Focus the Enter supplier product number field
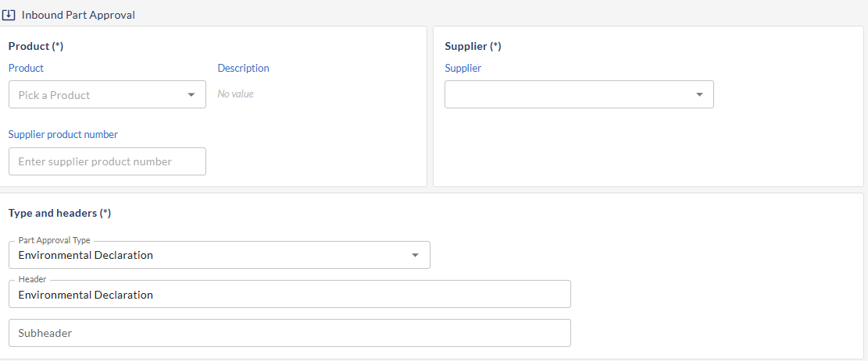The width and height of the screenshot is (868, 361). pyautogui.click(x=107, y=161)
